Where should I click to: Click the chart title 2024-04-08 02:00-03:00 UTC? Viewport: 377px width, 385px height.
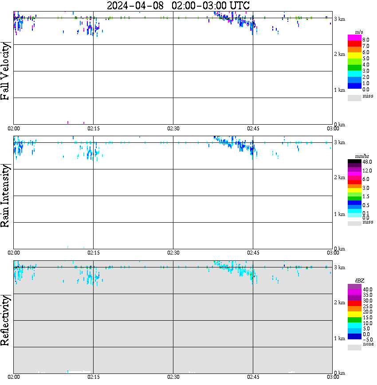coord(178,6)
